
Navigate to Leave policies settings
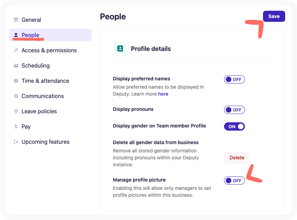[39, 111]
